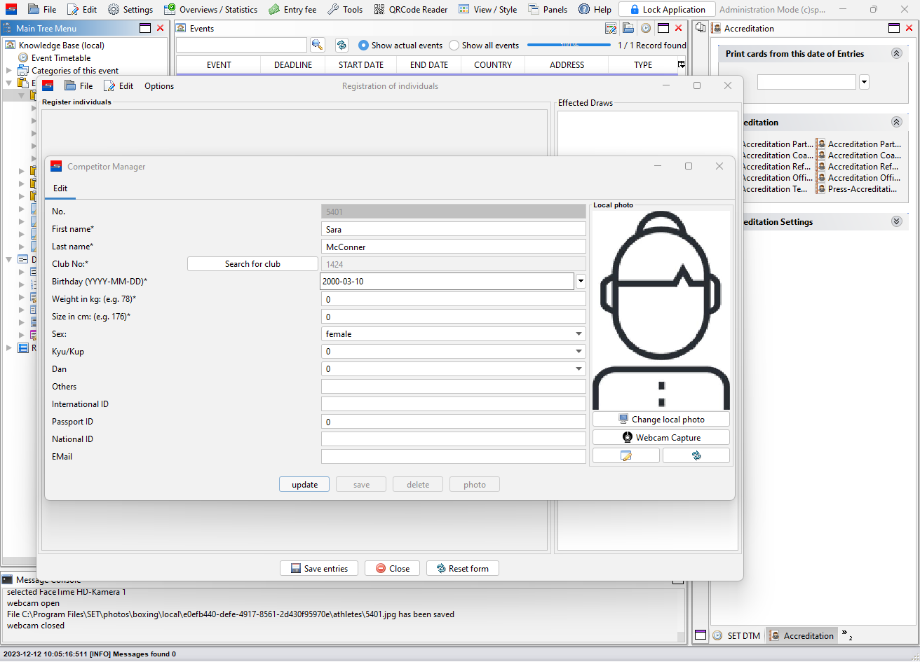Open Options menu in Registration of individuals
Viewport: 920px width, 662px height.
pos(159,85)
